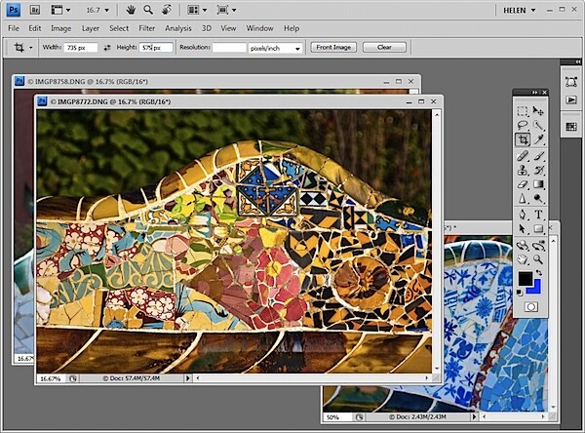Image resolution: width=585 pixels, height=433 pixels.
Task: Switch foreground and background colors
Action: 539,273
